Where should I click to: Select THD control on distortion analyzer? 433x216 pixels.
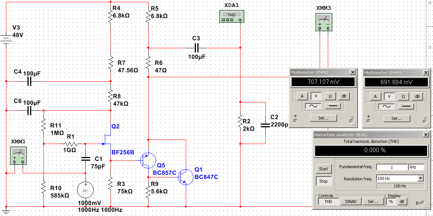[328, 202]
